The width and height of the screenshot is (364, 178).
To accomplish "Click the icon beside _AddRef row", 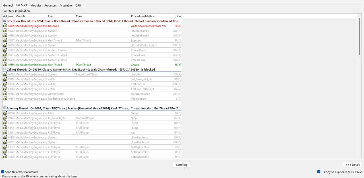I will [x=5, y=74].
